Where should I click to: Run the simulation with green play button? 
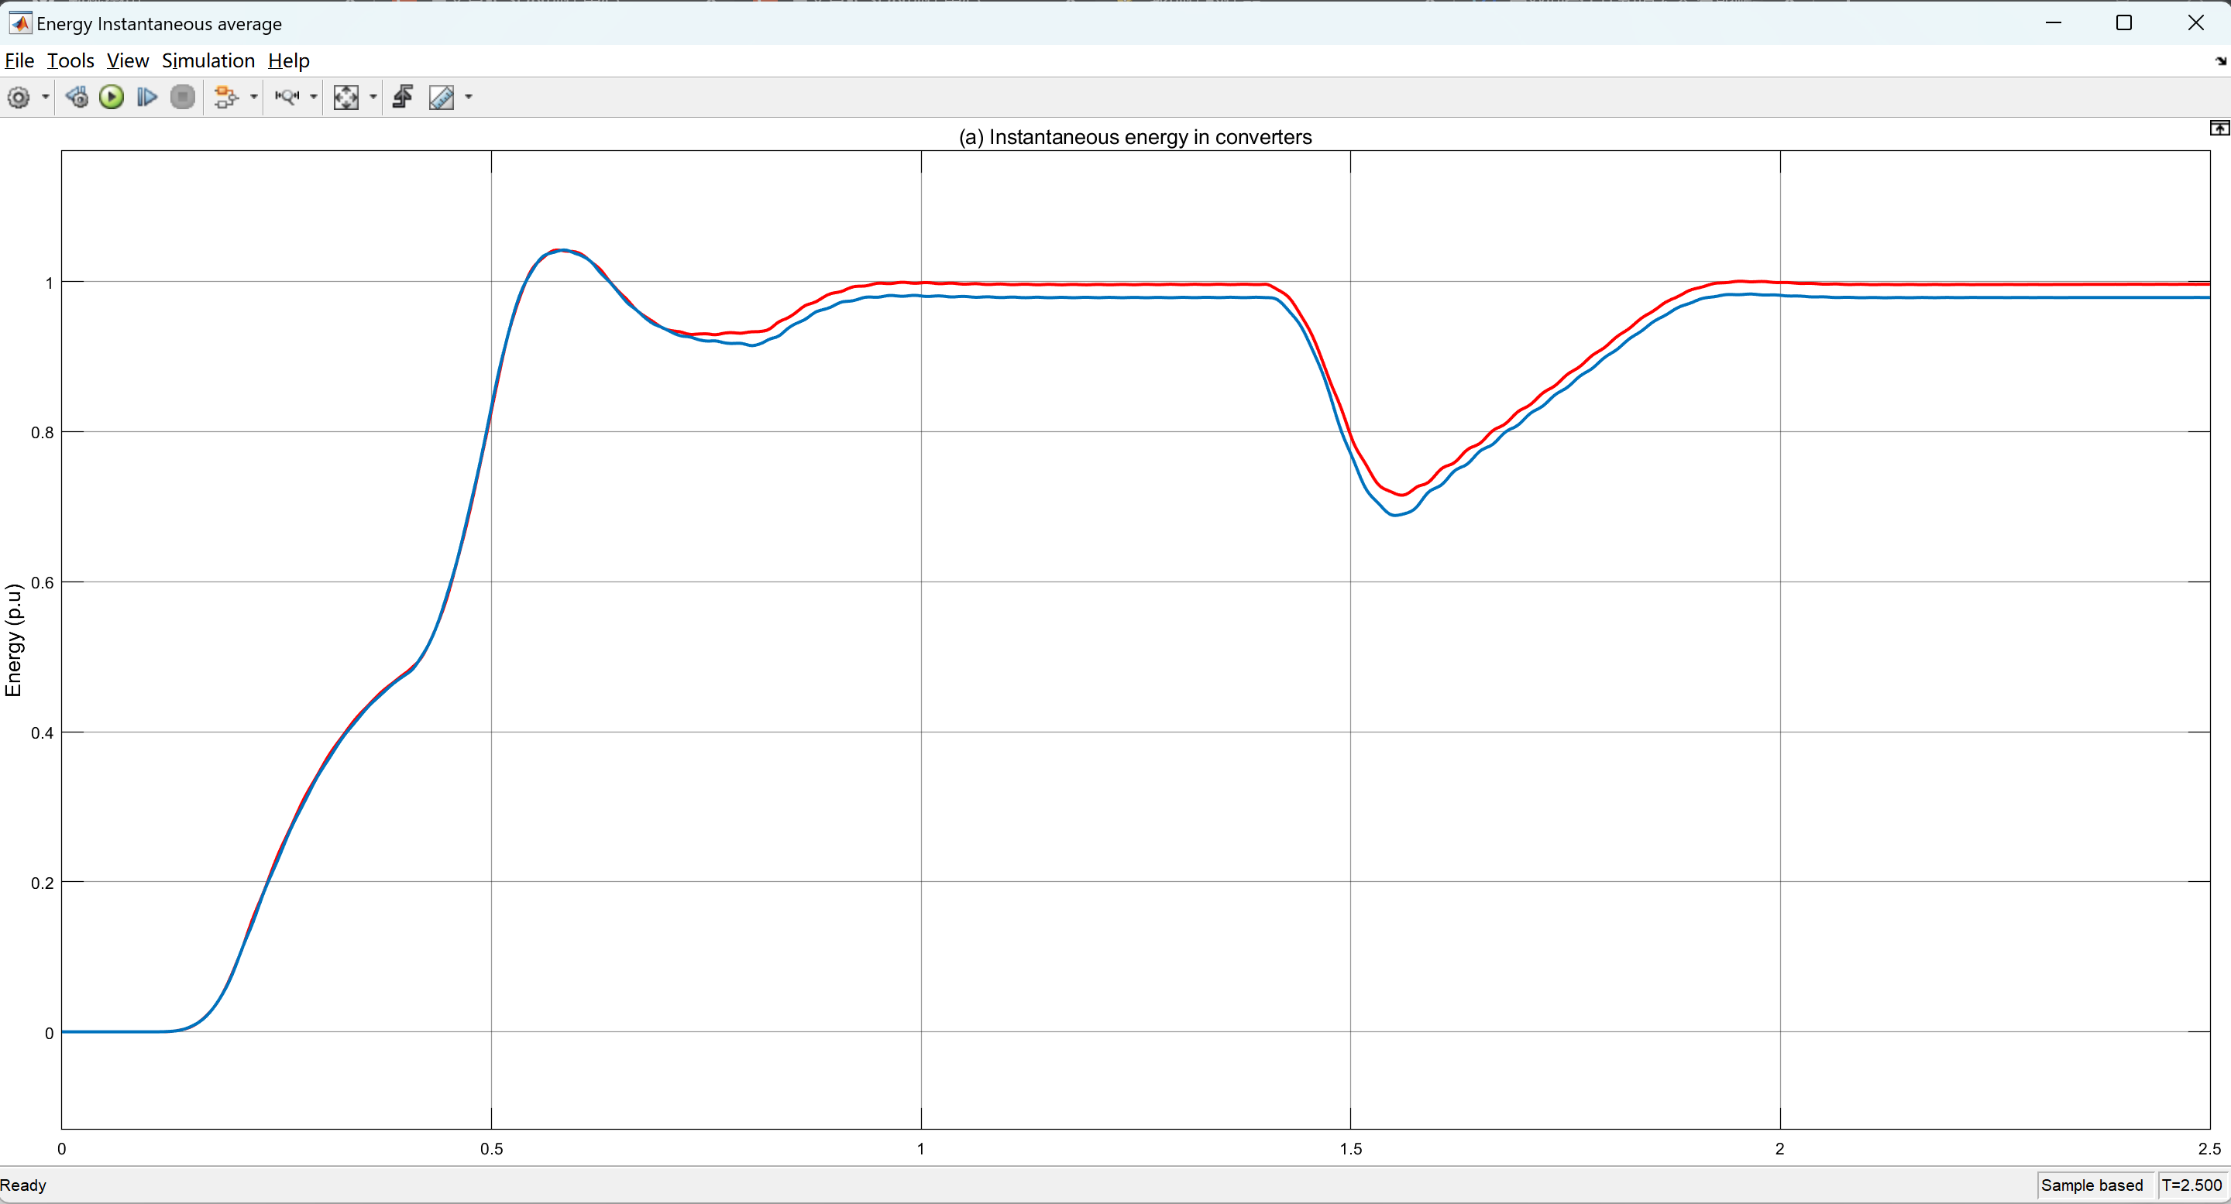point(111,97)
